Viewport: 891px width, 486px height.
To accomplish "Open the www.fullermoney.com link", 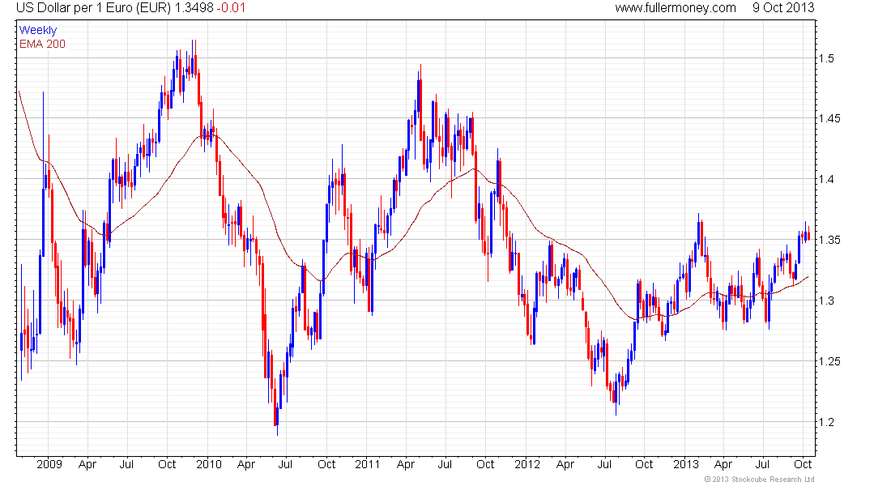I will (675, 8).
